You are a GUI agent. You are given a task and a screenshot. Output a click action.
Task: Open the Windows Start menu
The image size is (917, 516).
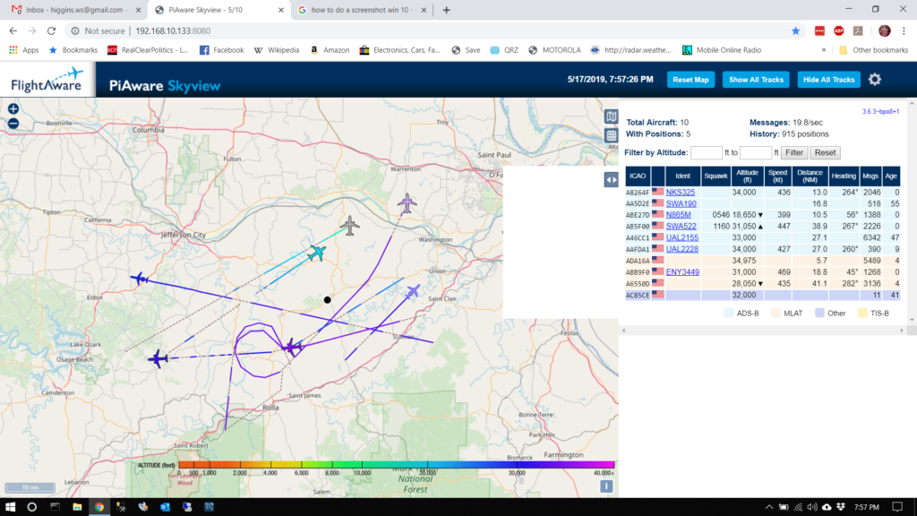pyautogui.click(x=10, y=507)
